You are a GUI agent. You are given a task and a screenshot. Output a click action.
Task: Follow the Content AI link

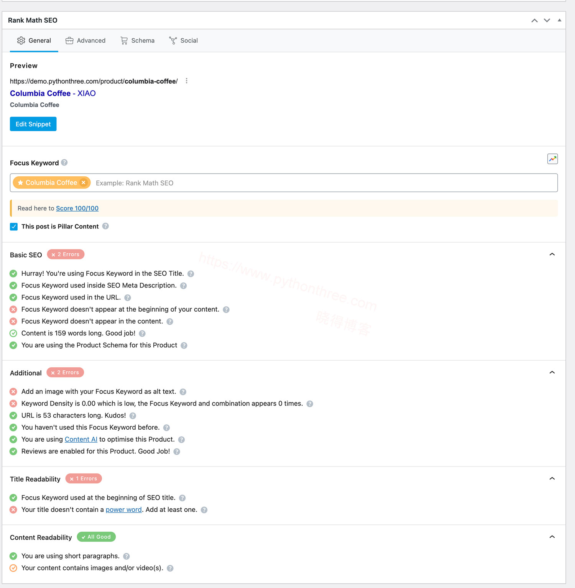click(x=81, y=439)
